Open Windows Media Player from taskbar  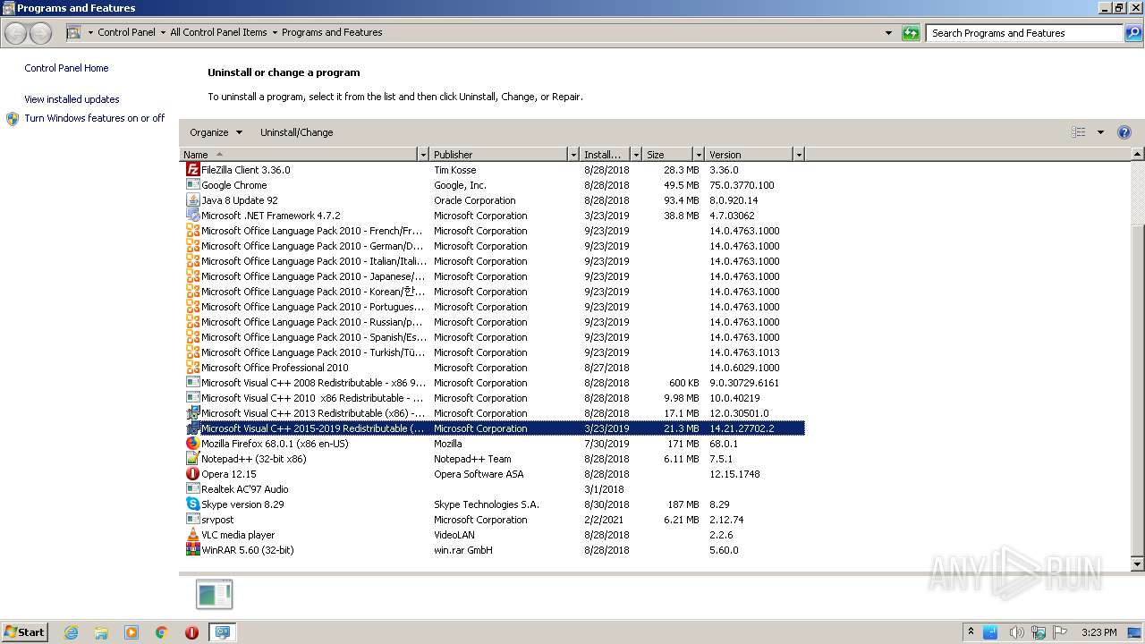[131, 632]
